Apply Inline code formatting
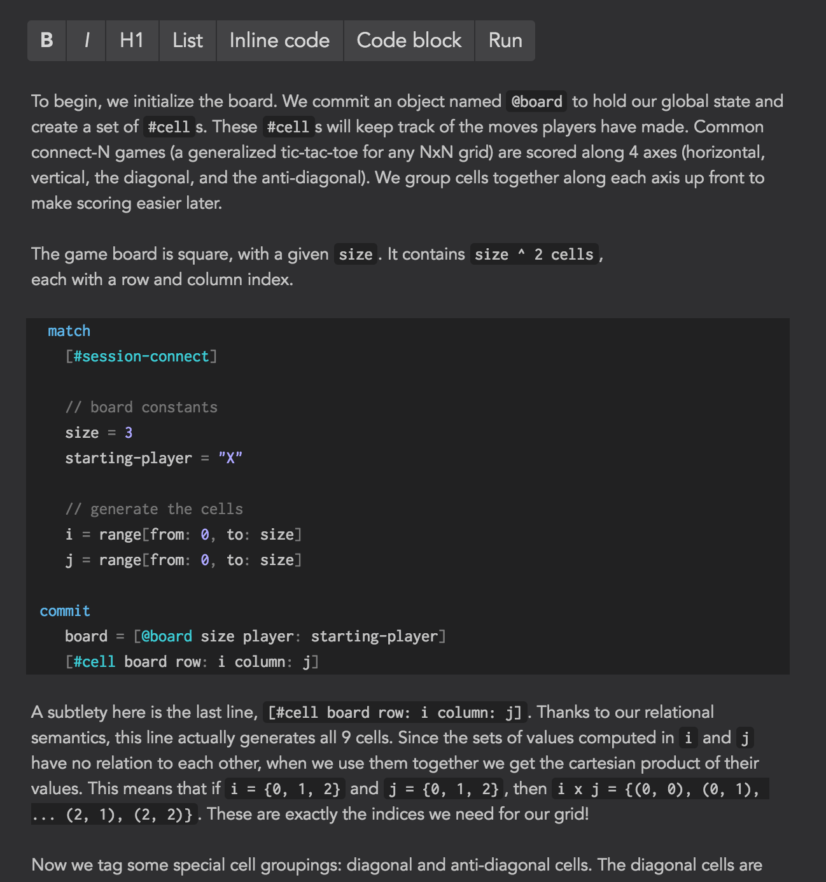This screenshot has width=826, height=882. [x=279, y=40]
